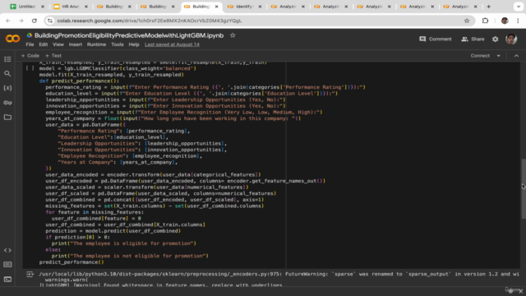The width and height of the screenshot is (526, 296).
Task: Reload the page
Action: [x=35, y=21]
